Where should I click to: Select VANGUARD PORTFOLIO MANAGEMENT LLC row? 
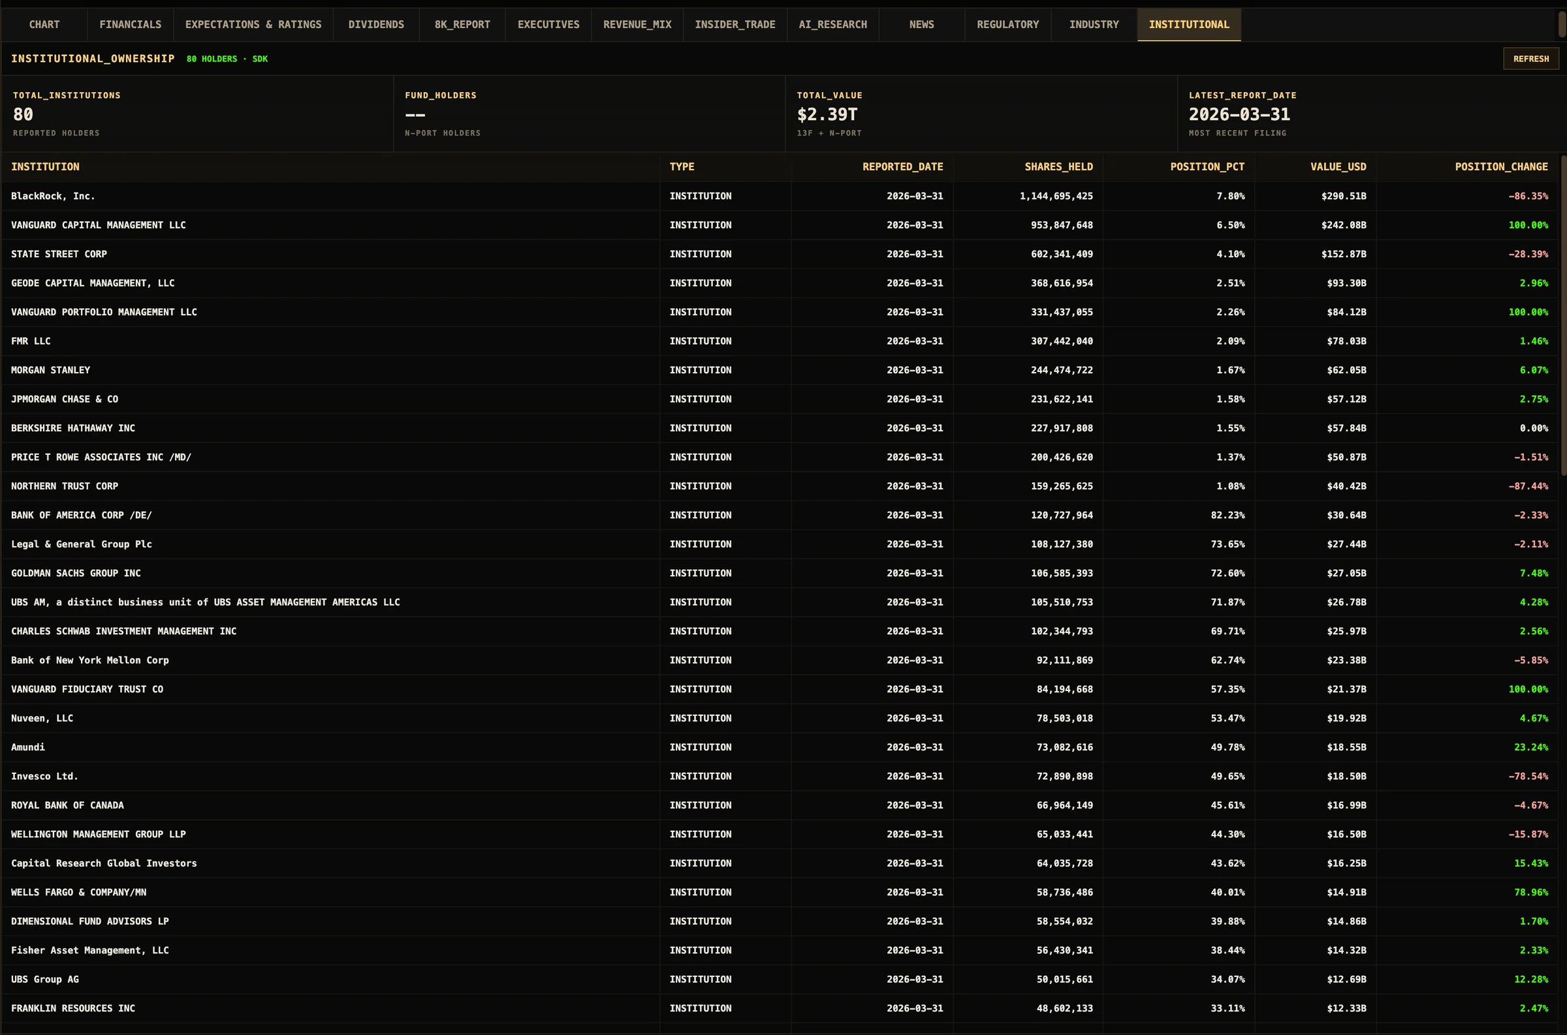(x=780, y=312)
